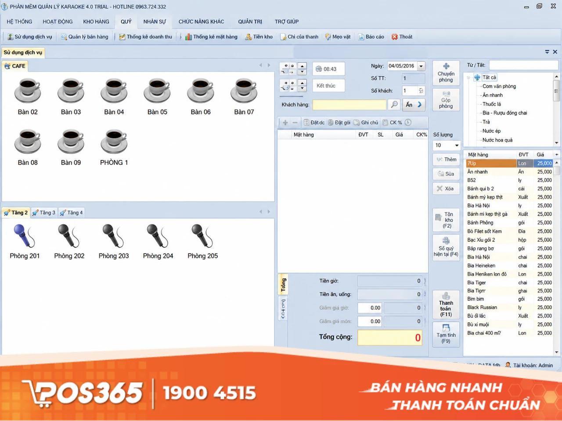Open the Ngày date dropdown

(421, 66)
